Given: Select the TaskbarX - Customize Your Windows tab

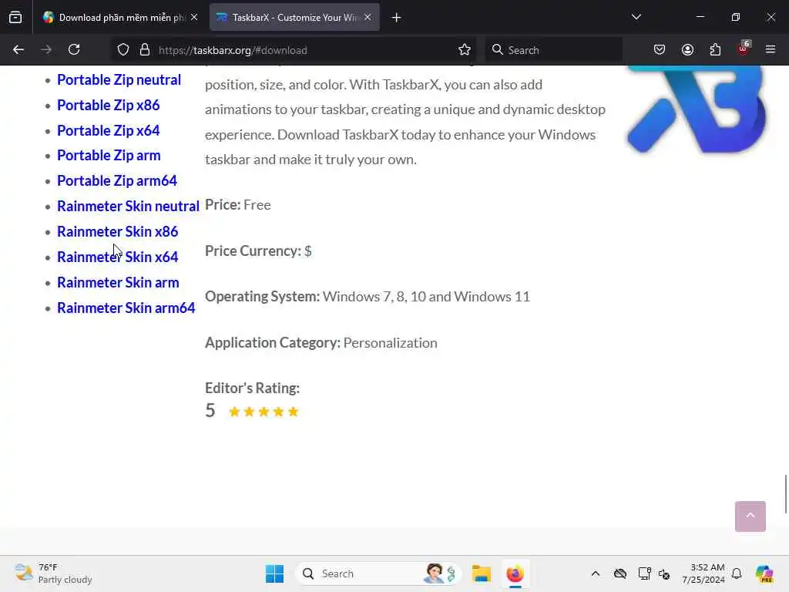Looking at the screenshot, I should pyautogui.click(x=294, y=18).
